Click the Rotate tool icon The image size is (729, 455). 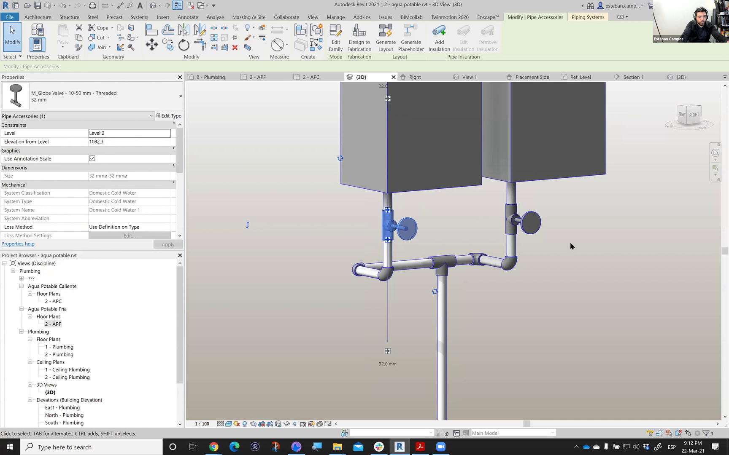coord(184,45)
